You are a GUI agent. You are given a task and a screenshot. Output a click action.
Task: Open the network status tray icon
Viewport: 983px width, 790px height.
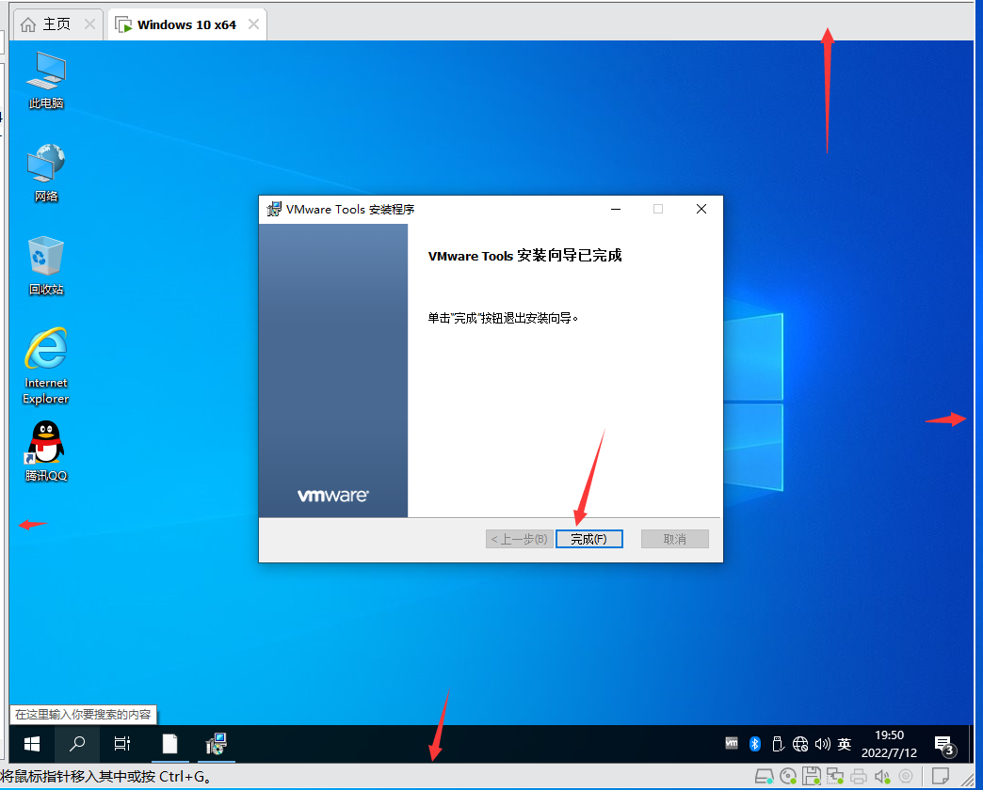pyautogui.click(x=800, y=744)
